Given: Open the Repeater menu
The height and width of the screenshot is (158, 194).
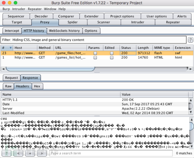Looking at the screenshot, I should 35,9.
